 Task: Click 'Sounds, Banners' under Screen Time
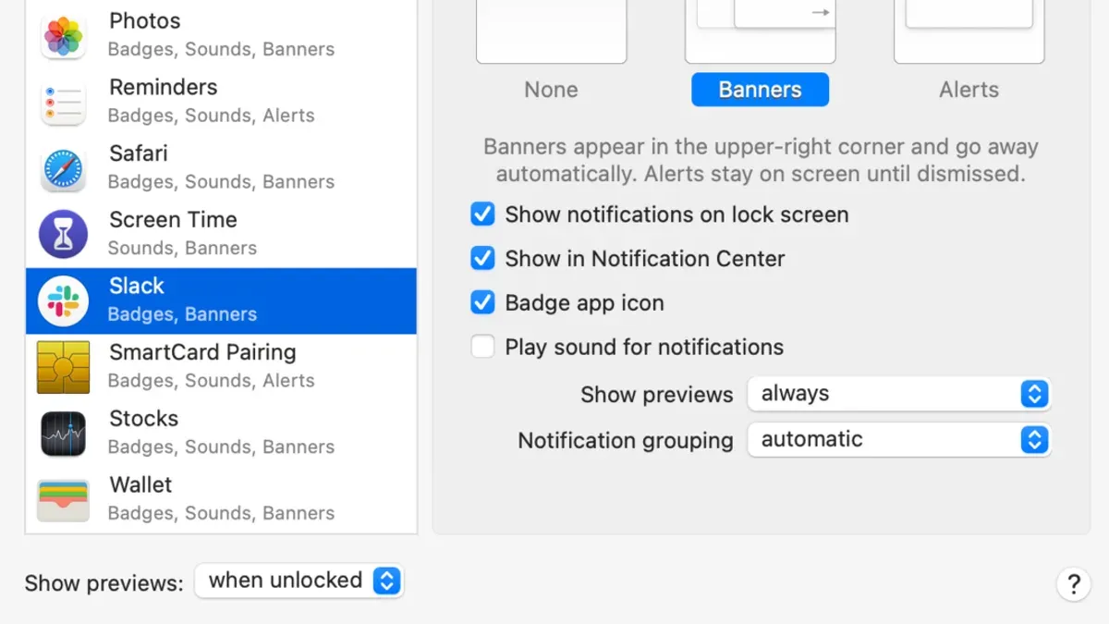182,248
